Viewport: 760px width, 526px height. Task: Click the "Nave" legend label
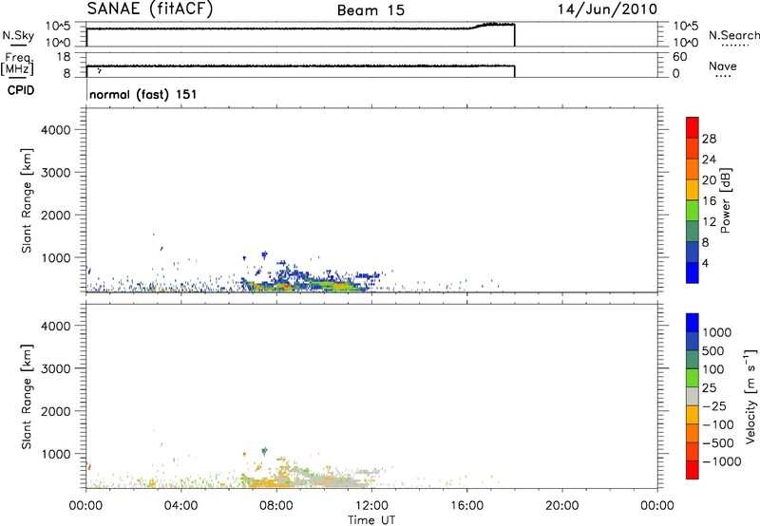point(723,66)
